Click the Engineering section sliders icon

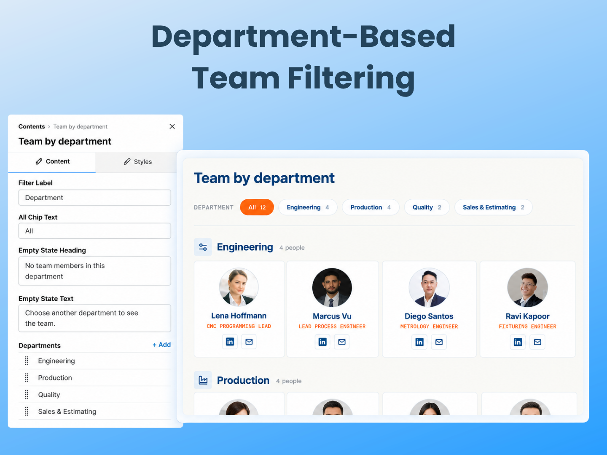point(203,247)
